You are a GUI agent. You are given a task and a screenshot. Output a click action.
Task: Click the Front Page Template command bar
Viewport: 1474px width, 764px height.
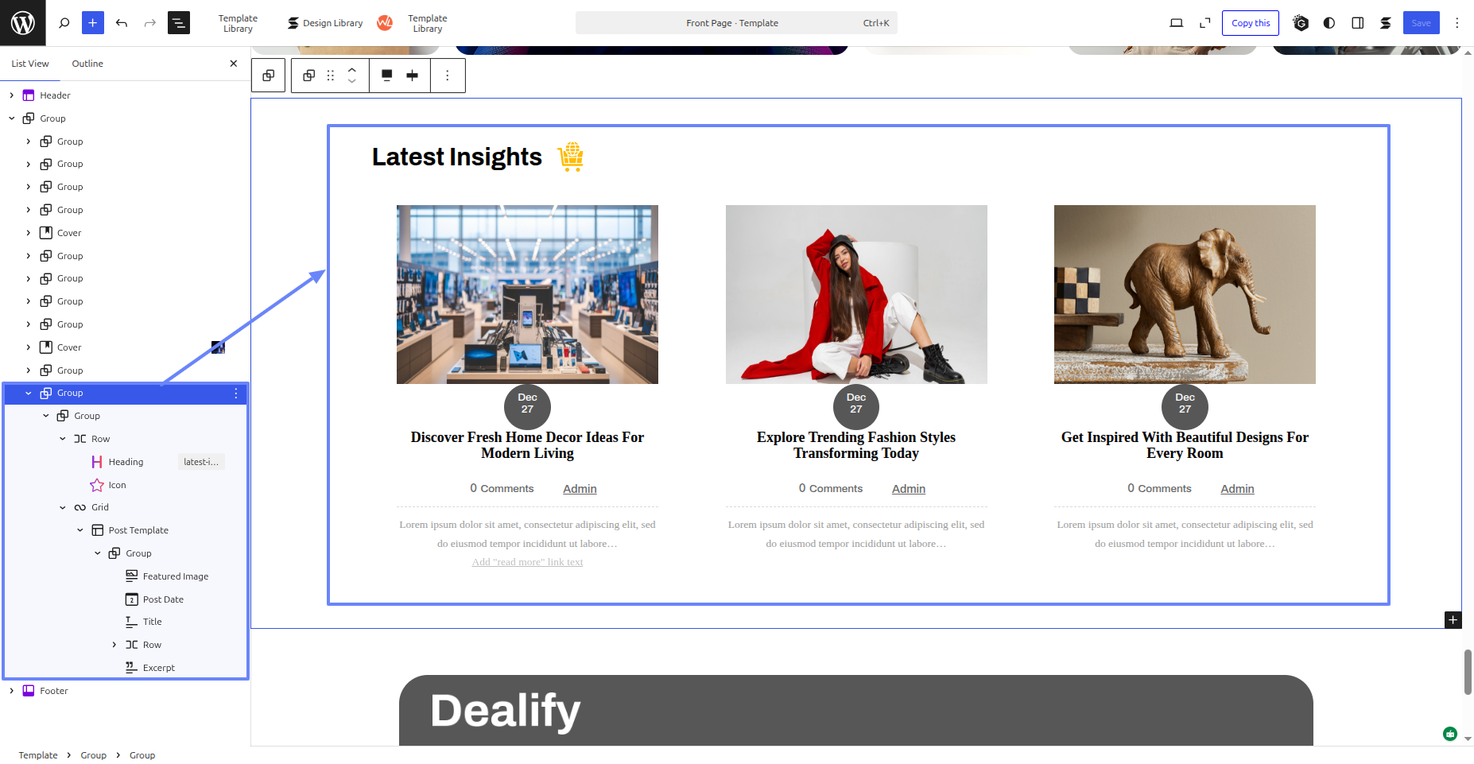tap(736, 23)
